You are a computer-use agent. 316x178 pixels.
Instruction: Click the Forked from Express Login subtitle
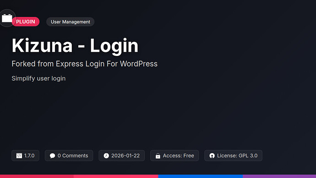point(84,64)
